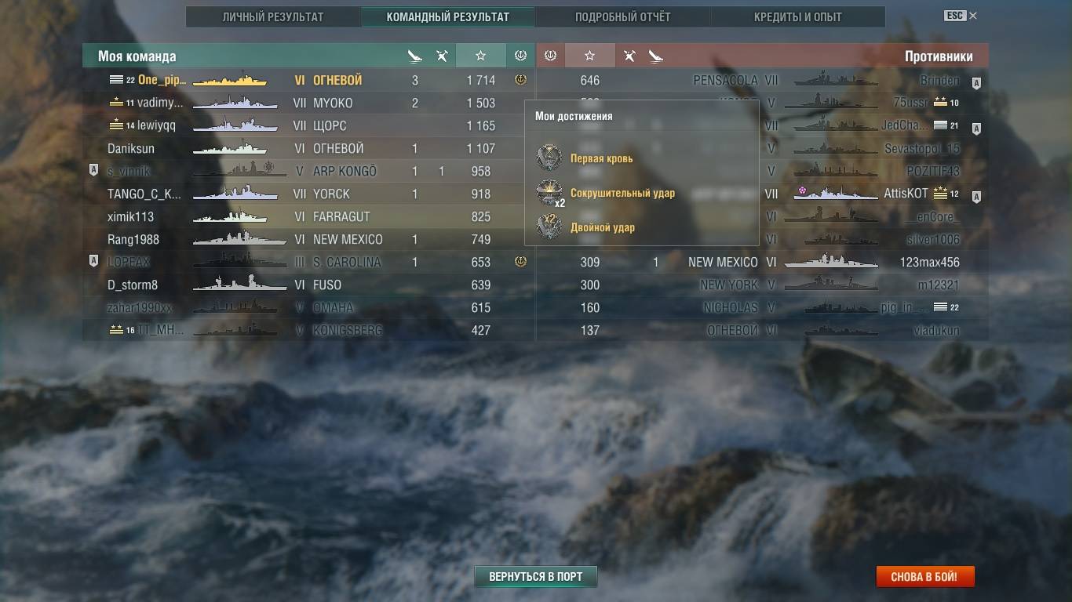
Task: Select player vadimy... in the MYOKO row
Action: pyautogui.click(x=160, y=103)
